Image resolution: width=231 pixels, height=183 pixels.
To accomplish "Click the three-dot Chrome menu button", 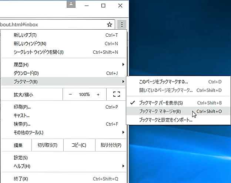I will pyautogui.click(x=122, y=24).
